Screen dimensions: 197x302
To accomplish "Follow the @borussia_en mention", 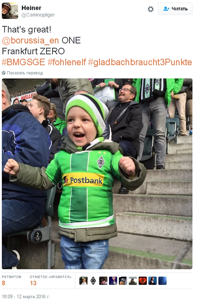I will [x=30, y=41].
